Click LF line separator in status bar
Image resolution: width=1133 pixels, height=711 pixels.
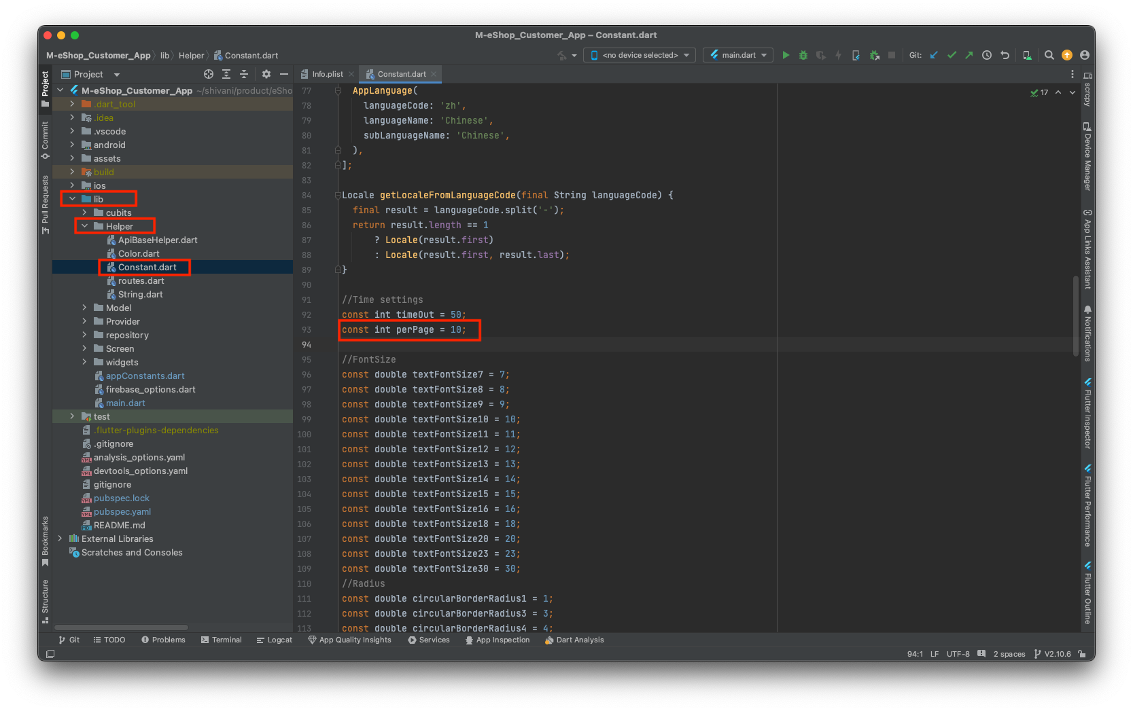coord(935,654)
